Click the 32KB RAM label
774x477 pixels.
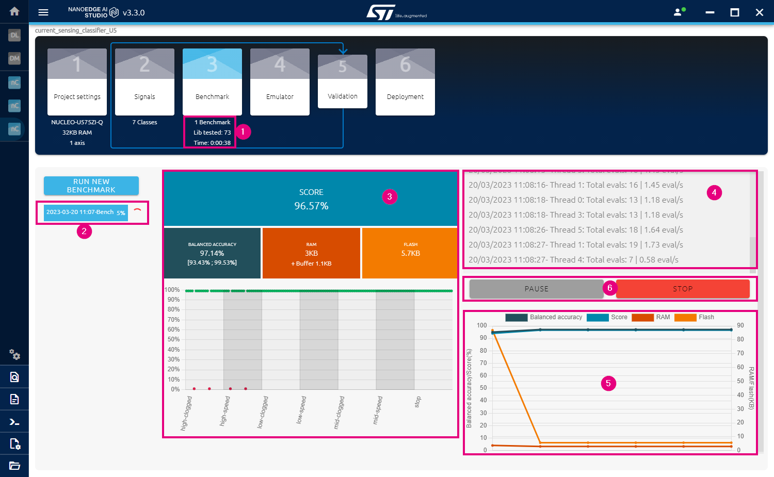click(77, 133)
